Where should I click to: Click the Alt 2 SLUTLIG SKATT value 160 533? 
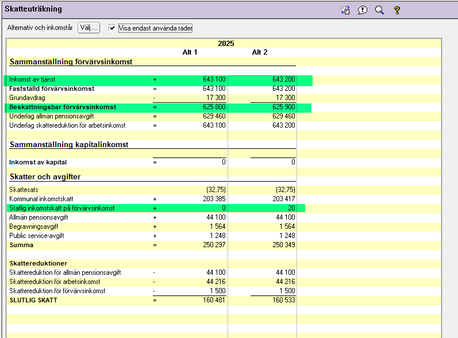[283, 300]
